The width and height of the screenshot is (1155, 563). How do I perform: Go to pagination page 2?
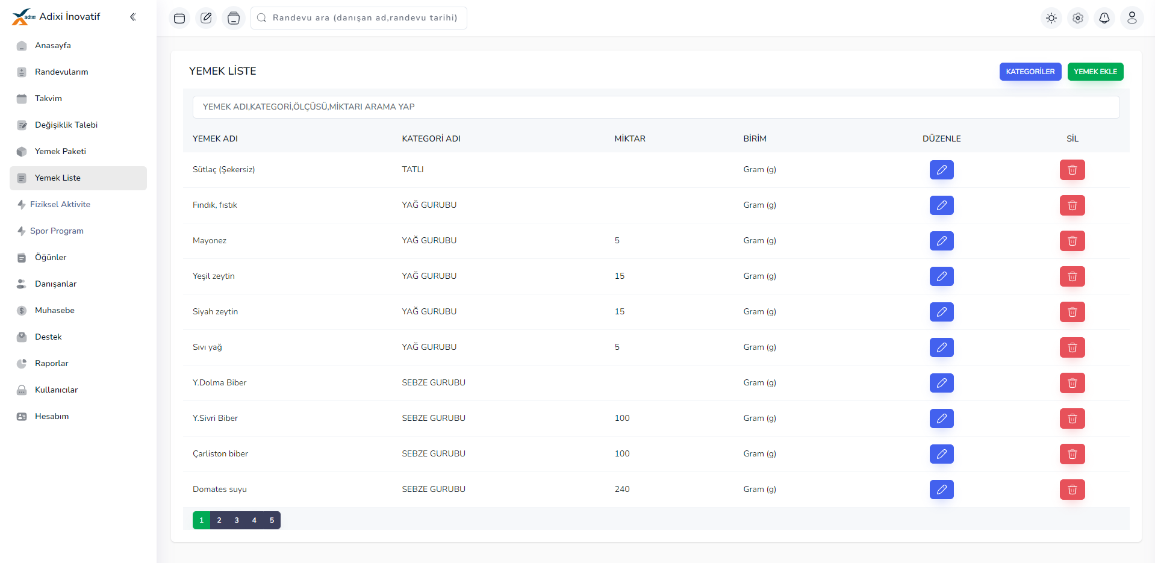(219, 520)
